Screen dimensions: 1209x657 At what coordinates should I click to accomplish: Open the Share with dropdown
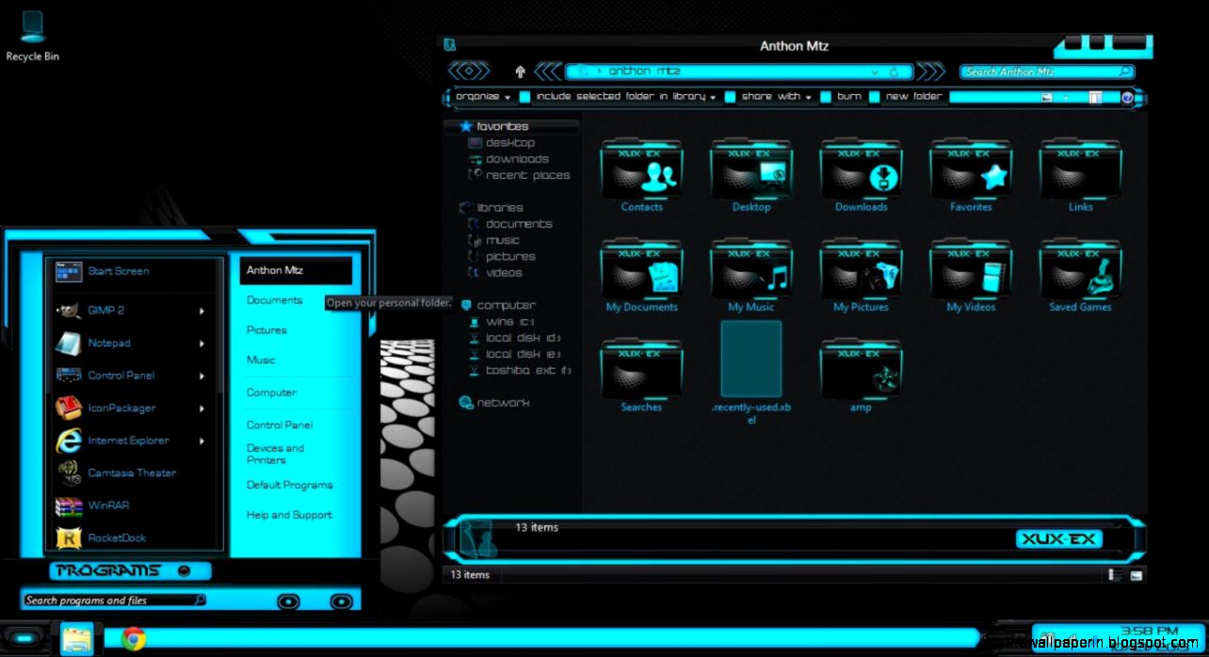[x=770, y=96]
